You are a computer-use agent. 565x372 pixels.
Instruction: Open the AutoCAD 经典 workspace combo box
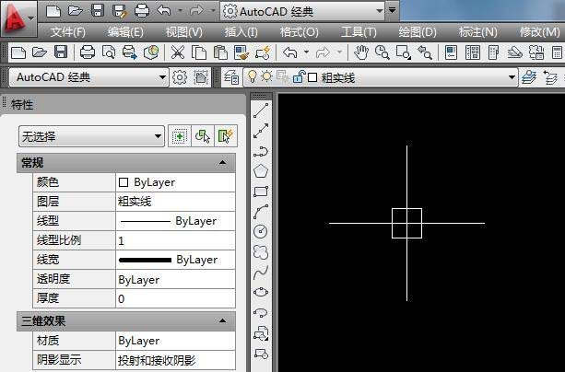[88, 77]
